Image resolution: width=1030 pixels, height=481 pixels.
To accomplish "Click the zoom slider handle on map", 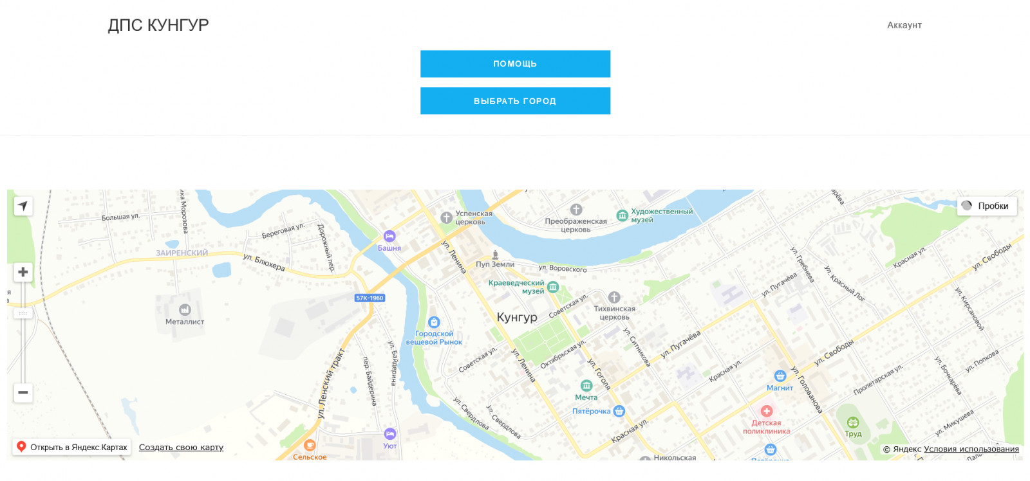I will point(23,313).
